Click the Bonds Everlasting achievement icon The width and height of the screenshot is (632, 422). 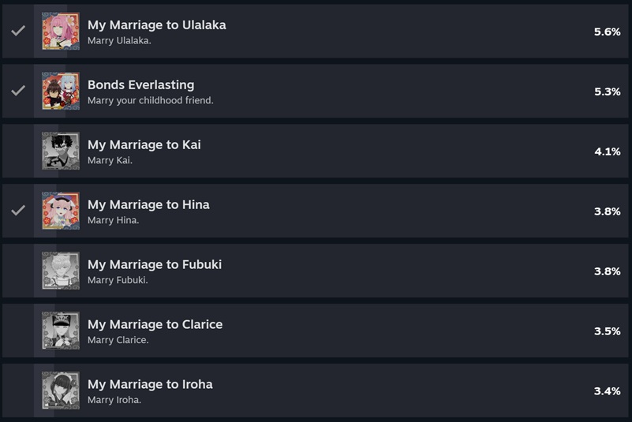(x=61, y=91)
